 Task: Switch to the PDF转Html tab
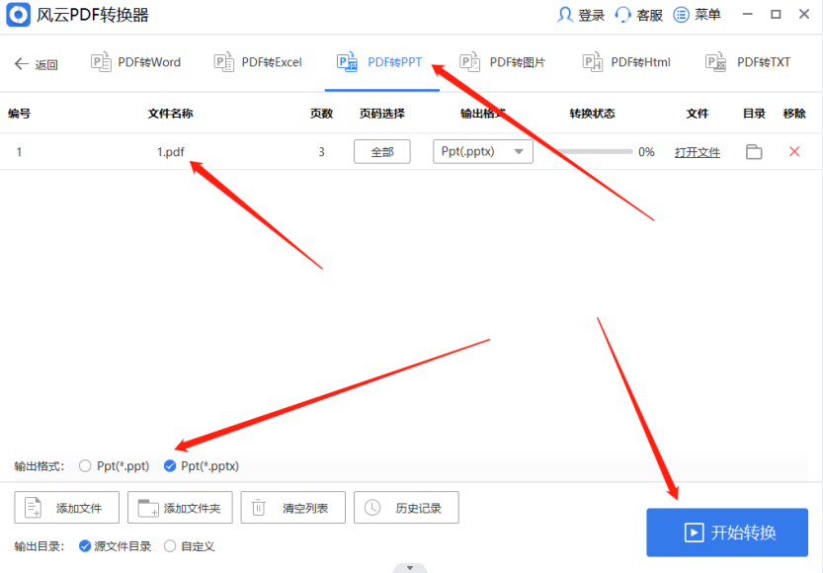click(x=626, y=62)
